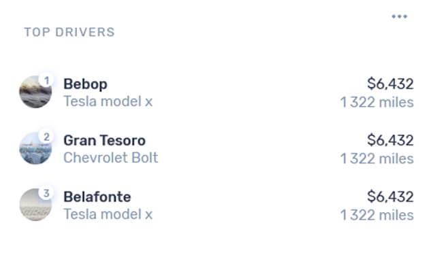Image resolution: width=431 pixels, height=253 pixels.
Task: Click Gran Tesoro's $6,432 earnings amount
Action: click(x=390, y=140)
